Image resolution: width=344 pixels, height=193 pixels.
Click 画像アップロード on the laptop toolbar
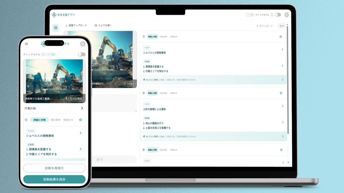pos(76,26)
